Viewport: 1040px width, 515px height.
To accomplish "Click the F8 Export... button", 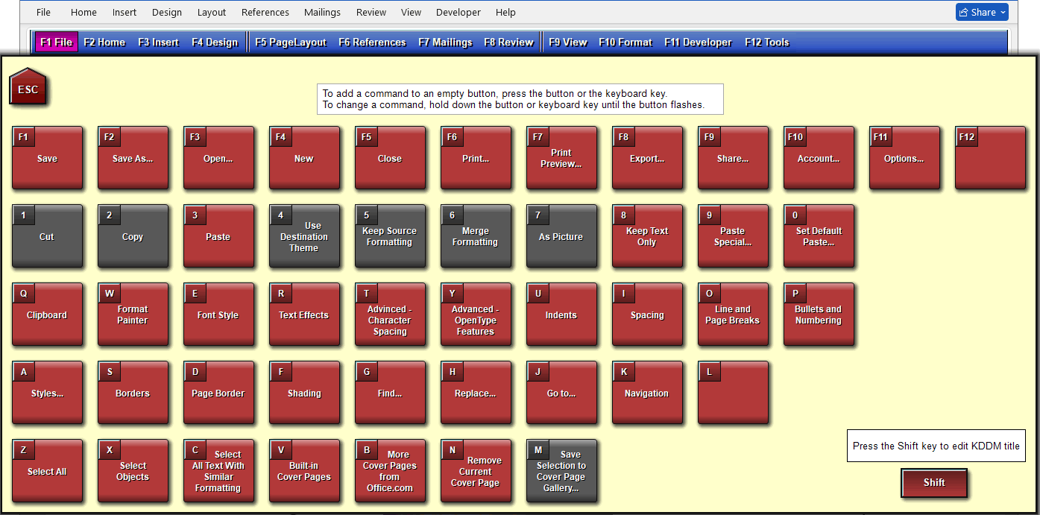I will click(647, 158).
